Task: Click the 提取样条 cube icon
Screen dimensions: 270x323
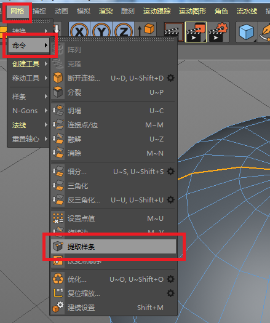Action: tap(58, 246)
